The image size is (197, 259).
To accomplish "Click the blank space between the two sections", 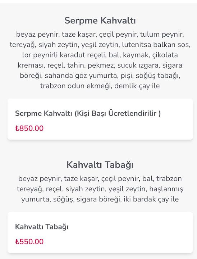I will click(x=100, y=150).
